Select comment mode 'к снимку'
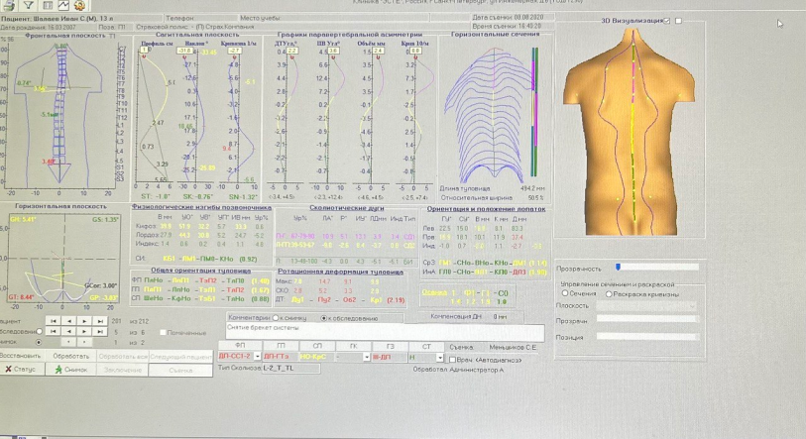 click(276, 318)
